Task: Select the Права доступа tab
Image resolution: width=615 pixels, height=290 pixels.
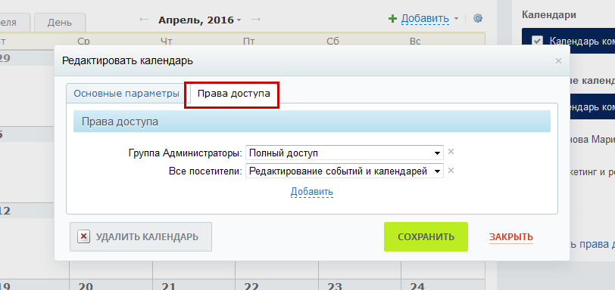Action: pyautogui.click(x=234, y=94)
